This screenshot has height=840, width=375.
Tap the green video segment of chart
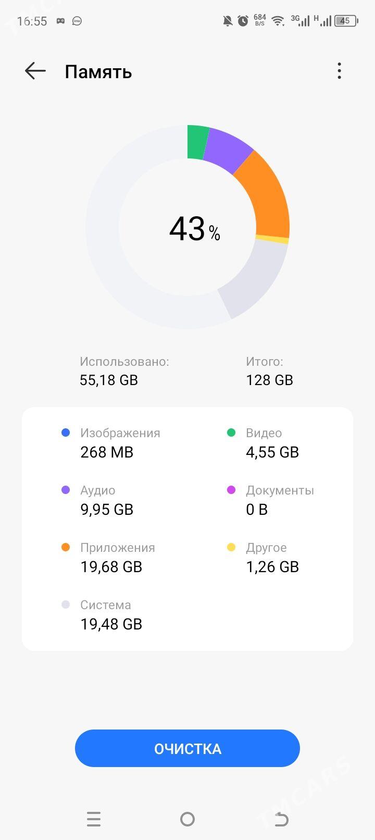197,142
